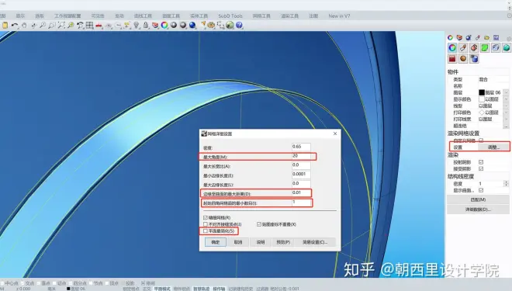
Task: Open the folder icon panel tab
Action: [487, 38]
